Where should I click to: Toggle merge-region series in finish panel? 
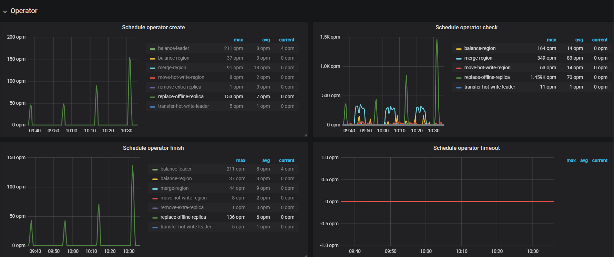click(x=174, y=188)
